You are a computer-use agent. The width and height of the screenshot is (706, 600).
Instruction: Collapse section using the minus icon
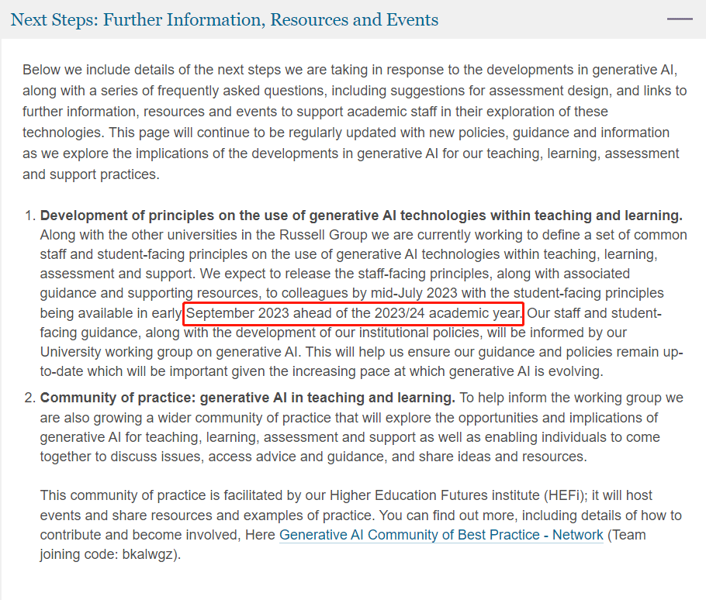pos(680,19)
